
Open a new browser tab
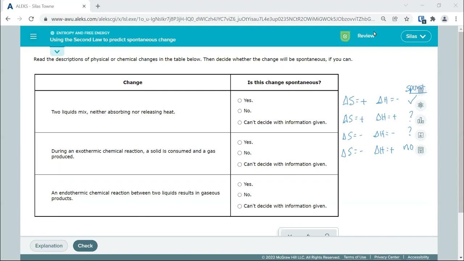pyautogui.click(x=98, y=6)
